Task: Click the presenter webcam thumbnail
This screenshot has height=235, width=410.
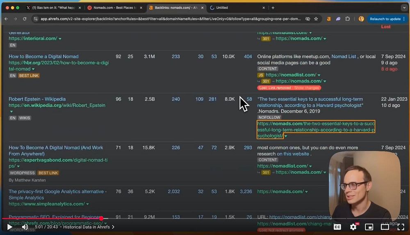Action: tap(364, 185)
